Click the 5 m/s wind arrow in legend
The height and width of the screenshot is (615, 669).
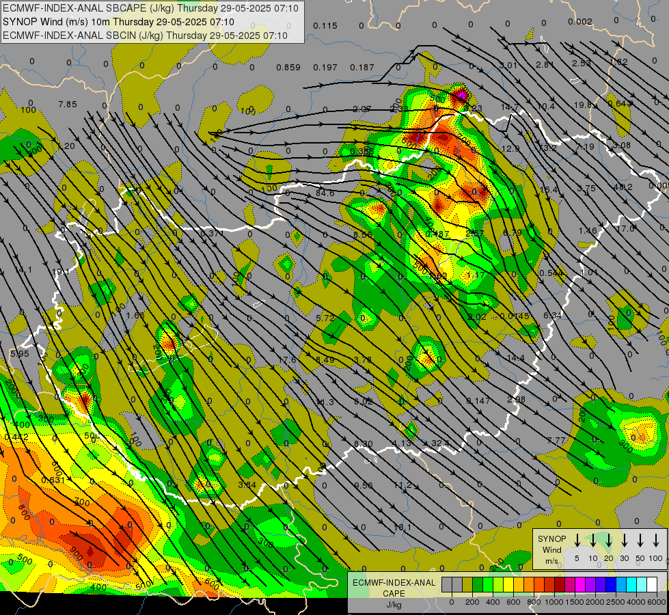(x=577, y=541)
